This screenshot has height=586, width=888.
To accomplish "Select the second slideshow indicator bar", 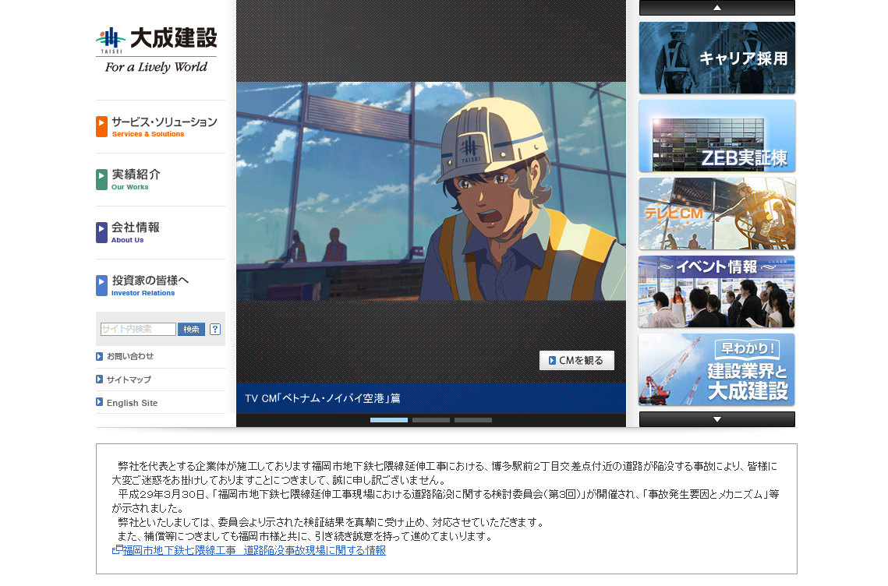I will pos(431,420).
